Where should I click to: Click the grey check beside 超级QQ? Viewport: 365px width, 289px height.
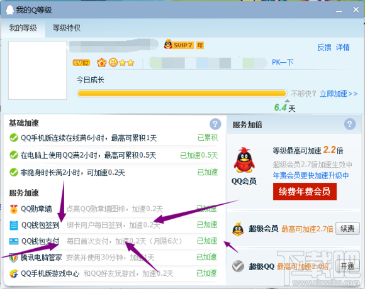coord(238,266)
